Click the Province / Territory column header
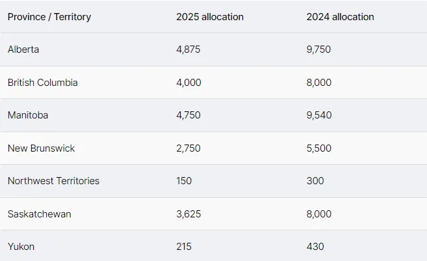Screen dimensions: 427x261 point(49,17)
